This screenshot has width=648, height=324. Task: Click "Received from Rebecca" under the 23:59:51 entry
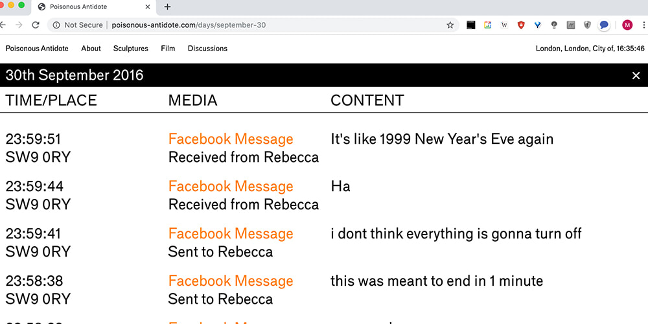[x=244, y=157]
